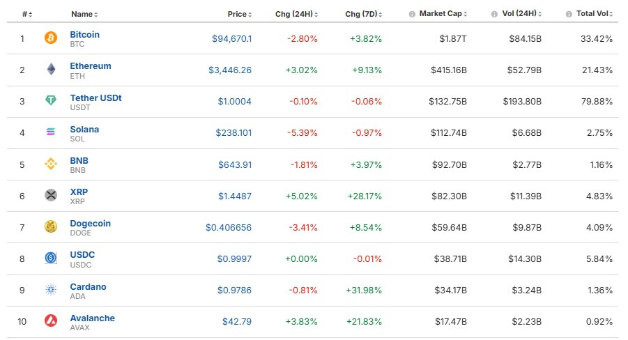This screenshot has height=340, width=628.
Task: Click the Ethereum price $3,446.26
Action: click(x=230, y=70)
